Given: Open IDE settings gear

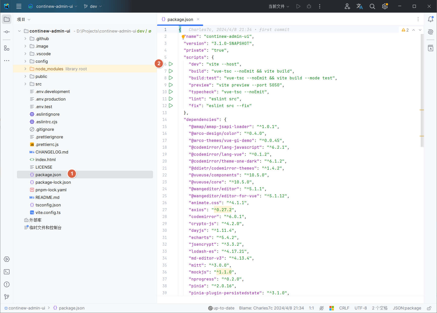Looking at the screenshot, I should tap(385, 6).
